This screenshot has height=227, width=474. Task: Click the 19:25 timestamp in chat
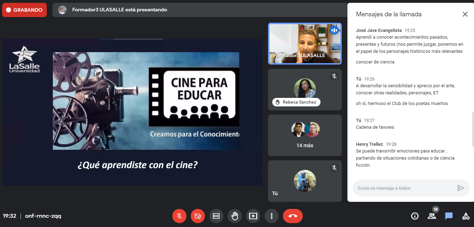410,31
